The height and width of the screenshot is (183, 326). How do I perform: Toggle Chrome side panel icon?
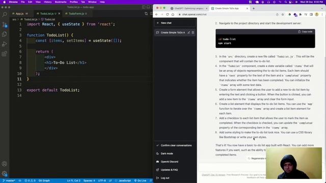(311, 15)
